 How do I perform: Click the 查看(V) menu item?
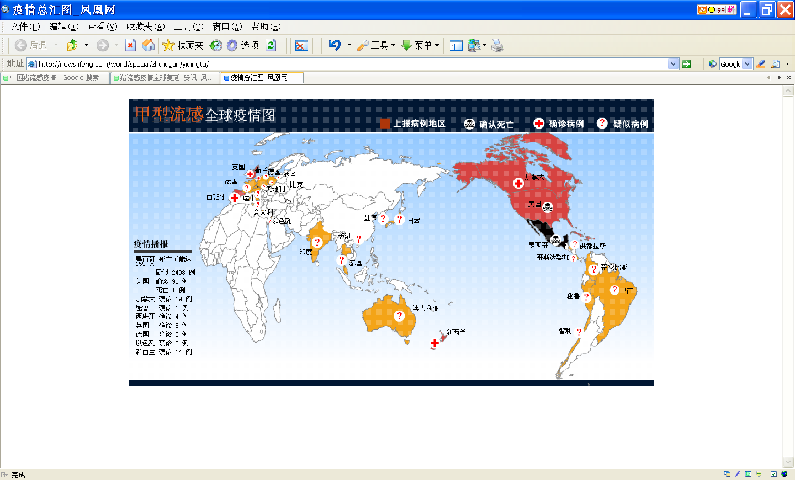point(102,26)
